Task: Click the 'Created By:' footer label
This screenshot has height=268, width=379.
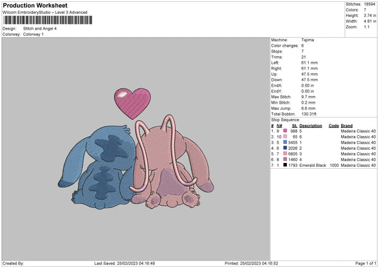Action: [x=13, y=263]
